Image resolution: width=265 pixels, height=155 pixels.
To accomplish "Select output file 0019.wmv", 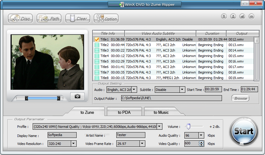I will [x=236, y=78].
